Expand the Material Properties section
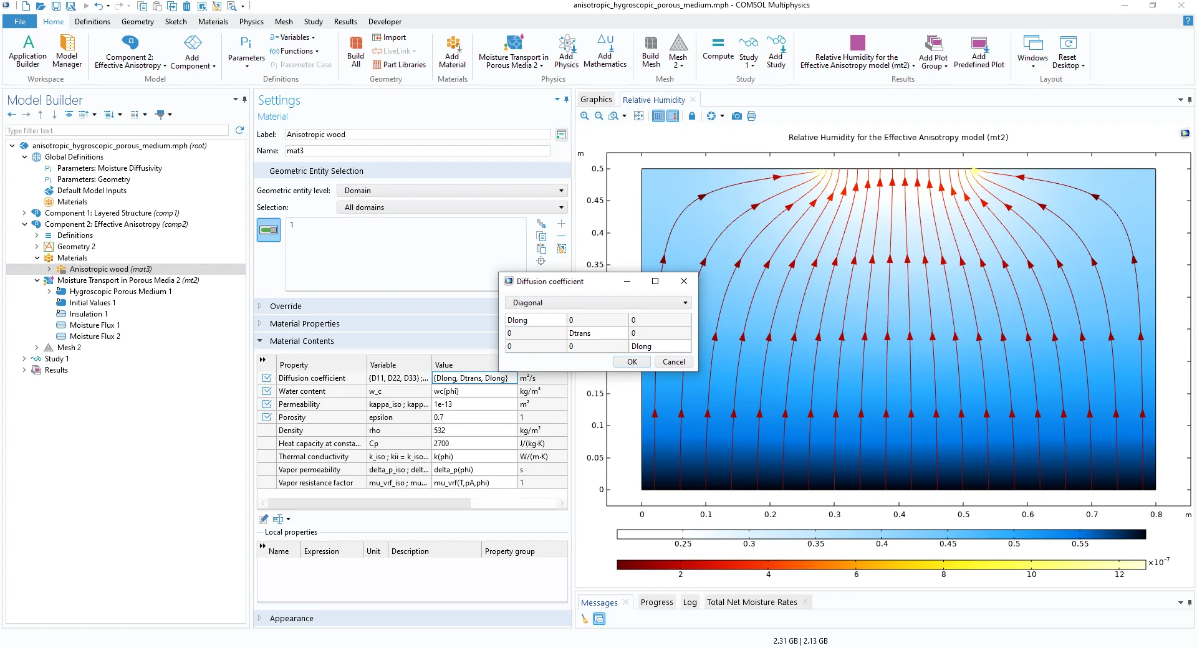The width and height of the screenshot is (1197, 648). pyautogui.click(x=305, y=324)
